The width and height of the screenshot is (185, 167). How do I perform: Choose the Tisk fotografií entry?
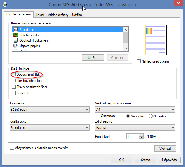click(68, 35)
